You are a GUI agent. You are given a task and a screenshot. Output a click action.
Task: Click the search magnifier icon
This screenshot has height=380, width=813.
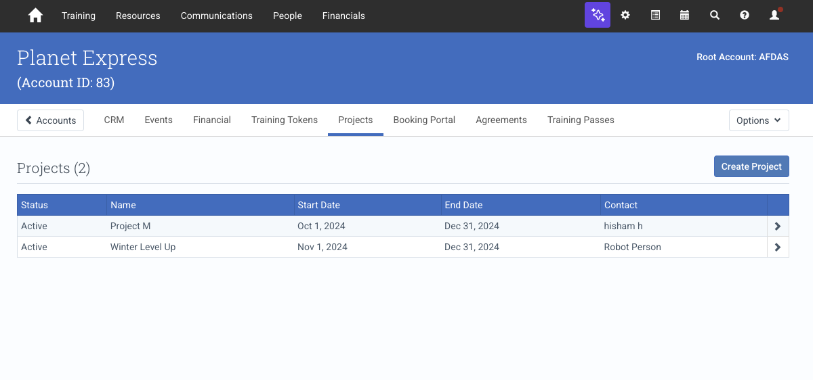point(715,15)
